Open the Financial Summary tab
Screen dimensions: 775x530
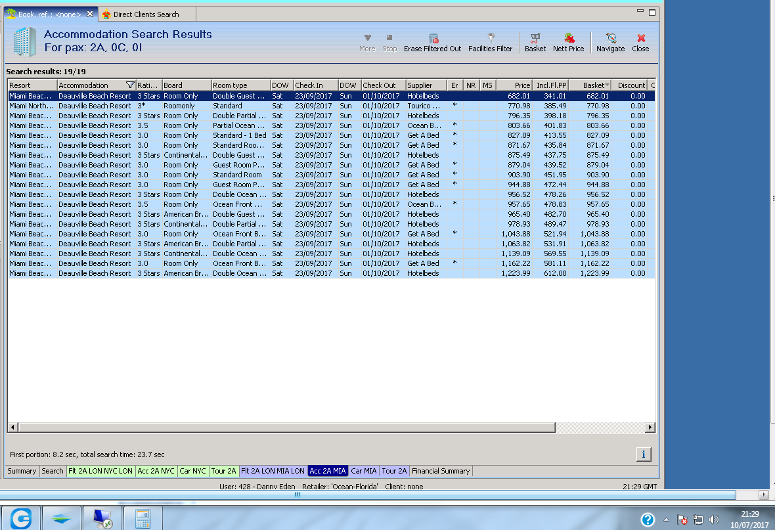441,471
